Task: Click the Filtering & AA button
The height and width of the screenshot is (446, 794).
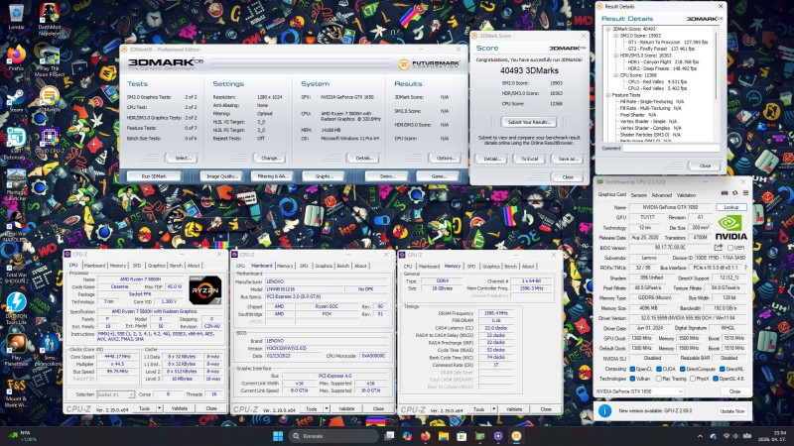Action: coord(272,176)
